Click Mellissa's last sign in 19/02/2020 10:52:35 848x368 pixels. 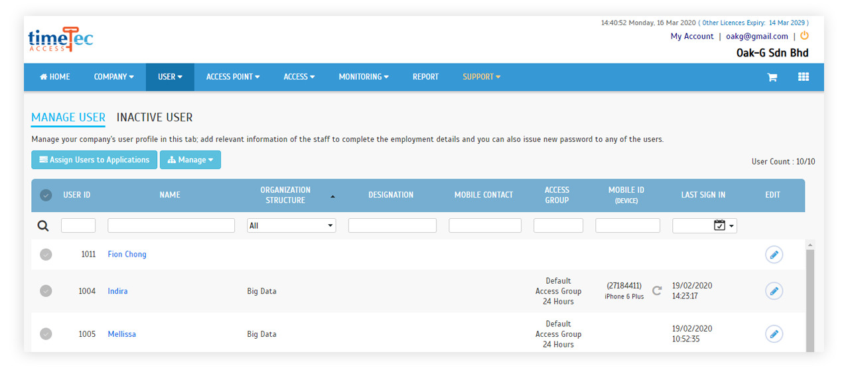tap(692, 334)
